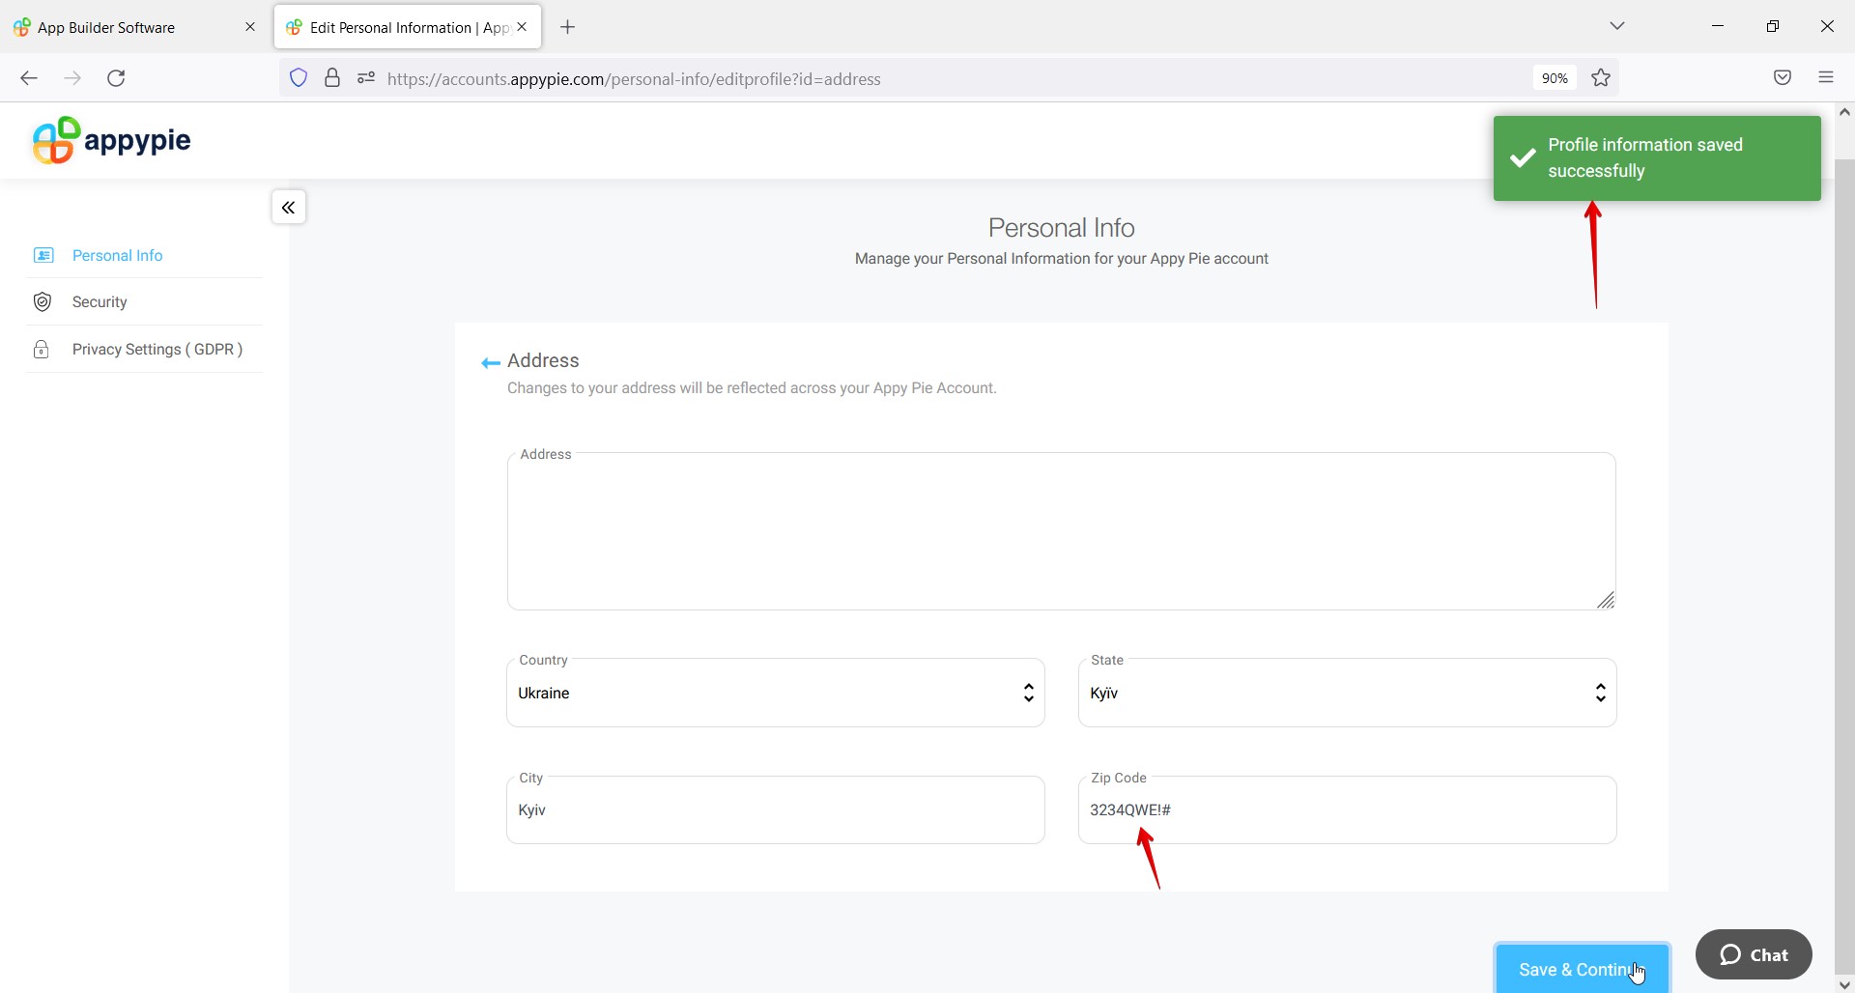Open the browser hamburger menu
The image size is (1855, 993).
[1826, 78]
